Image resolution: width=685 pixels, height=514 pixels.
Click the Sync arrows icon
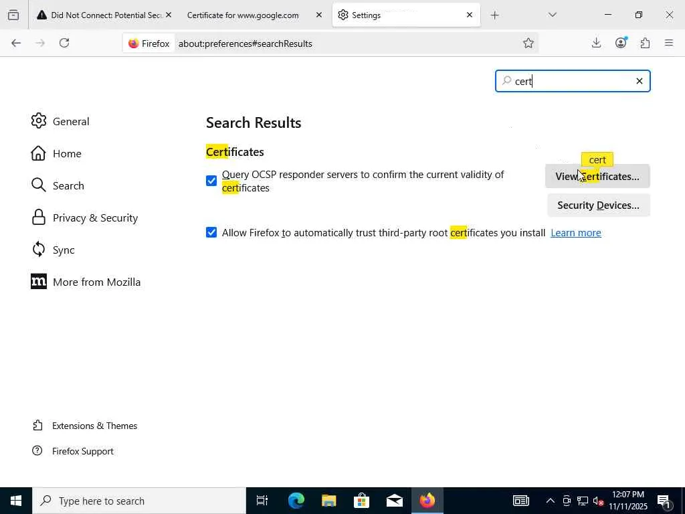click(x=38, y=249)
